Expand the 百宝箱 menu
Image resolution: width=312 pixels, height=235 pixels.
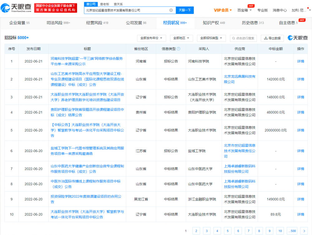pos(245,10)
